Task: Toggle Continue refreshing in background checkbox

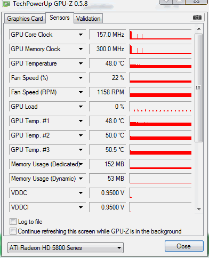Action: (x=13, y=231)
